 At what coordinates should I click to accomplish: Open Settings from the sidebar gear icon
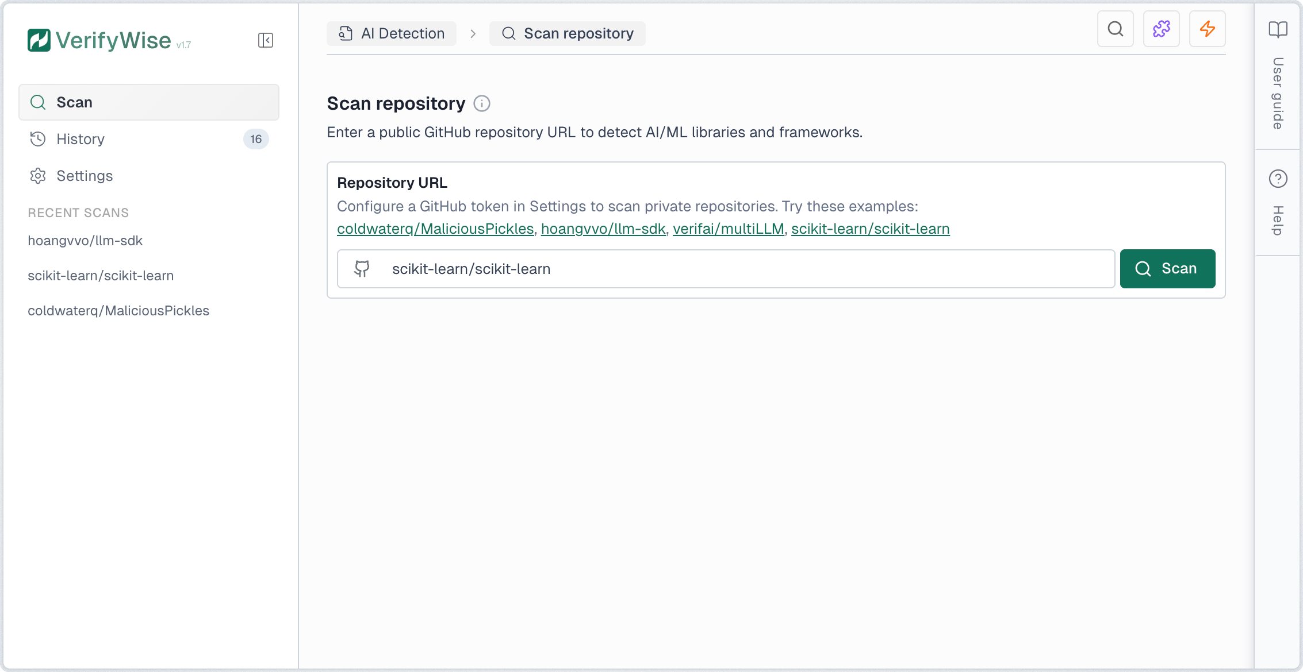(x=37, y=175)
